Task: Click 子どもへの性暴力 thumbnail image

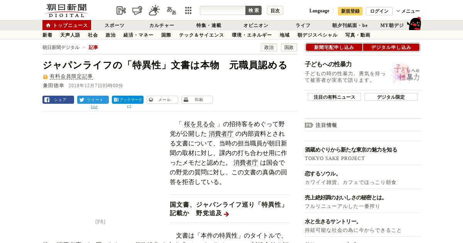Action: click(x=405, y=73)
